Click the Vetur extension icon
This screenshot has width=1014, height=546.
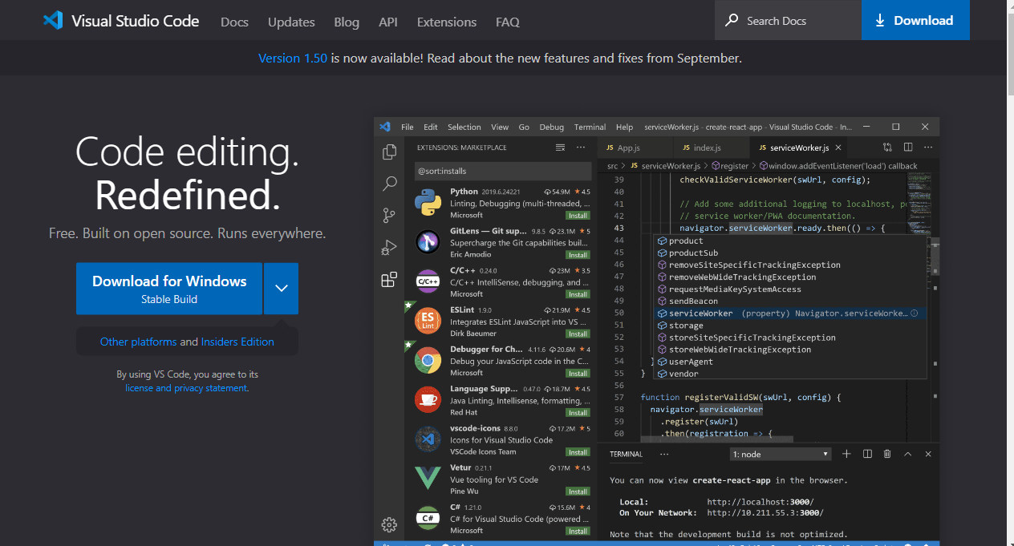coord(428,479)
